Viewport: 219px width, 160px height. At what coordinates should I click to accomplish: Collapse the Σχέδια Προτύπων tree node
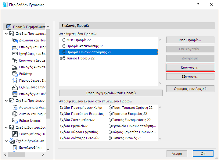tap(7, 101)
